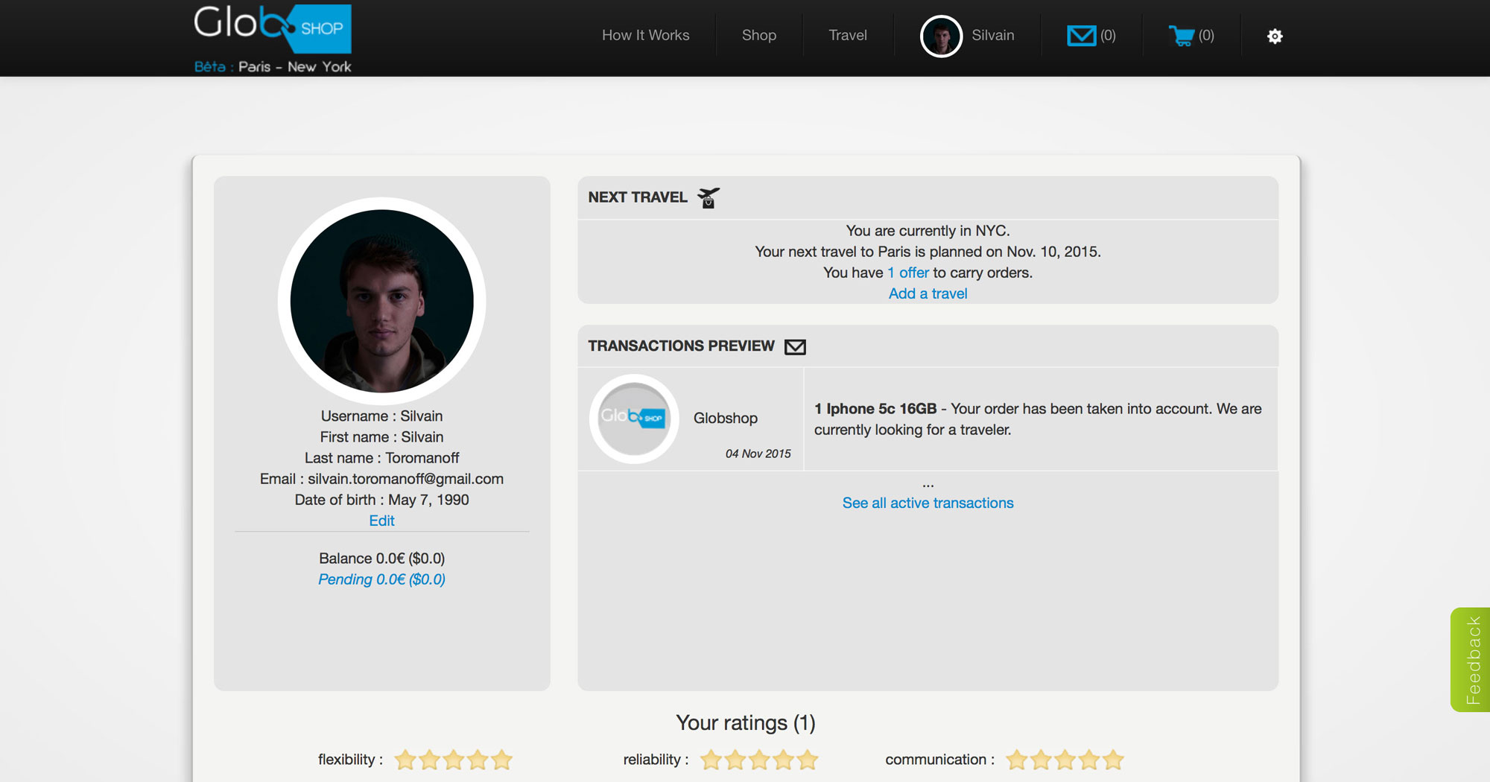Open the messages envelope icon

(1081, 35)
